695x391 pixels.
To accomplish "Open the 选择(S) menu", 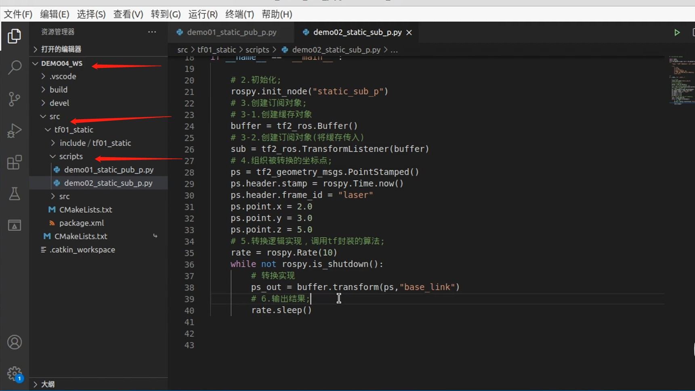I will [x=91, y=14].
